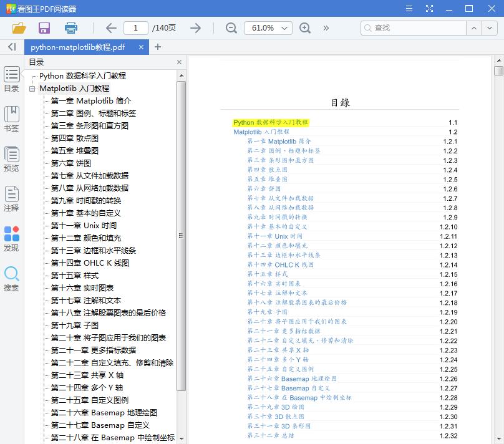
Task: Click the 查找 search field
Action: pos(414,28)
